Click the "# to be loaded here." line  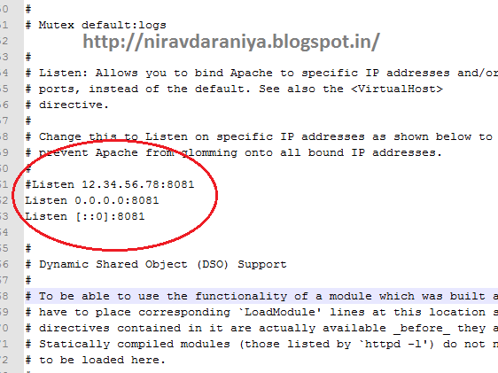click(x=96, y=360)
